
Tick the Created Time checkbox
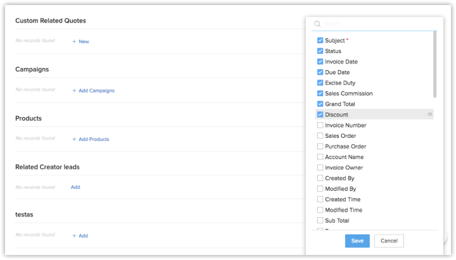click(320, 199)
